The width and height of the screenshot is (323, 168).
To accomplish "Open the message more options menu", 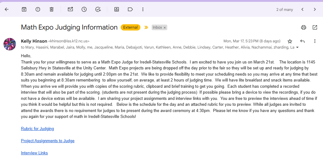I will point(315,41).
